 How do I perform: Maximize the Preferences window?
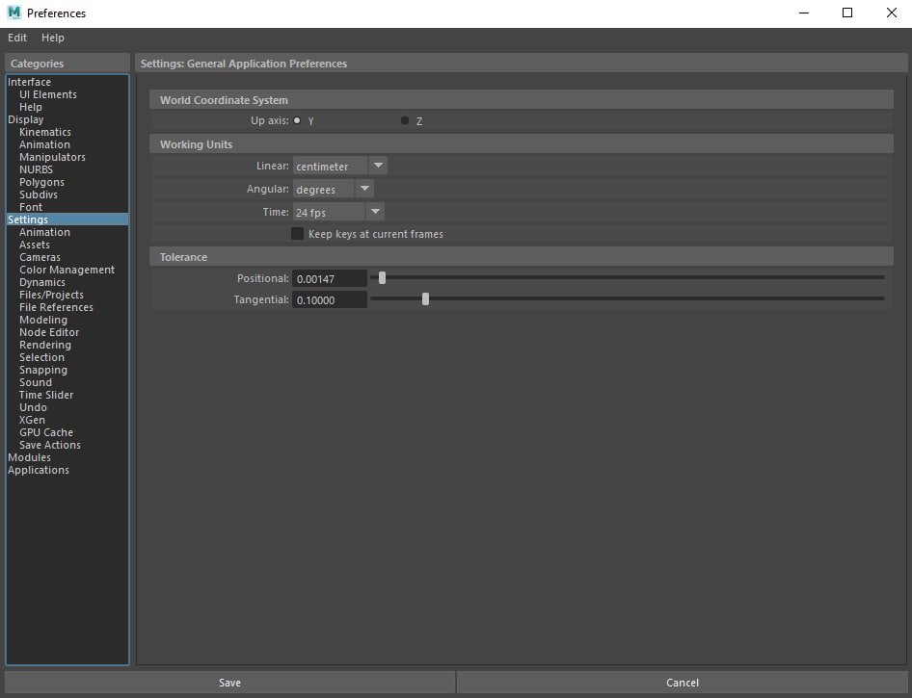(x=847, y=13)
